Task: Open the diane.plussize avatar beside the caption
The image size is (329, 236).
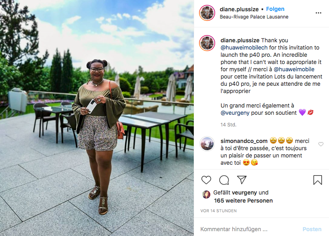Action: (207, 43)
